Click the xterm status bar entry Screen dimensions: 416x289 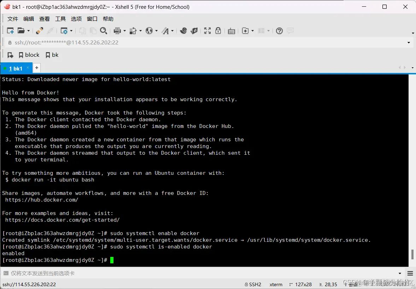pyautogui.click(x=276, y=284)
